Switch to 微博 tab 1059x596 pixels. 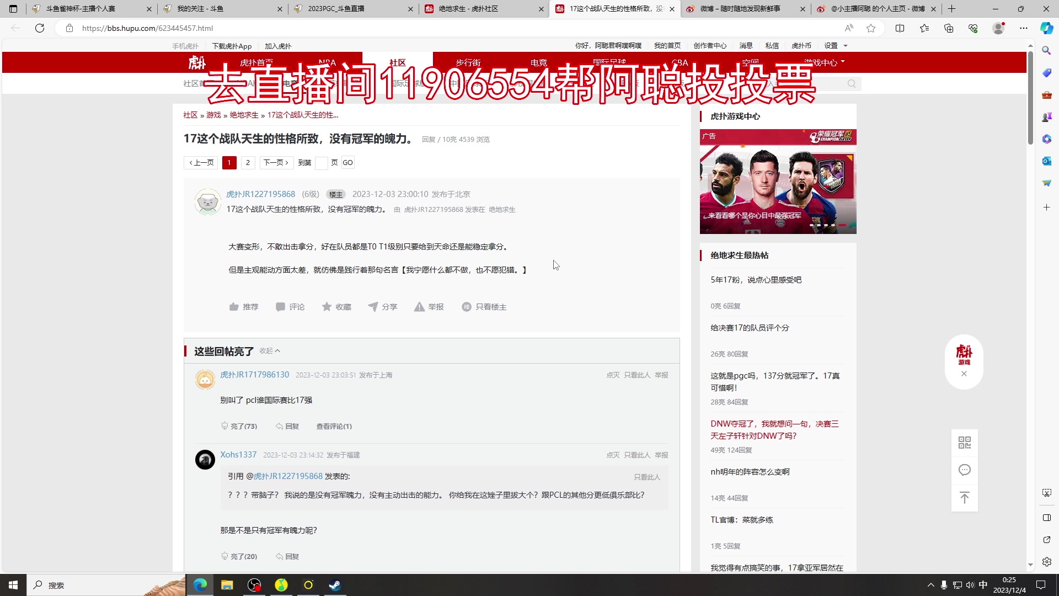pyautogui.click(x=745, y=9)
